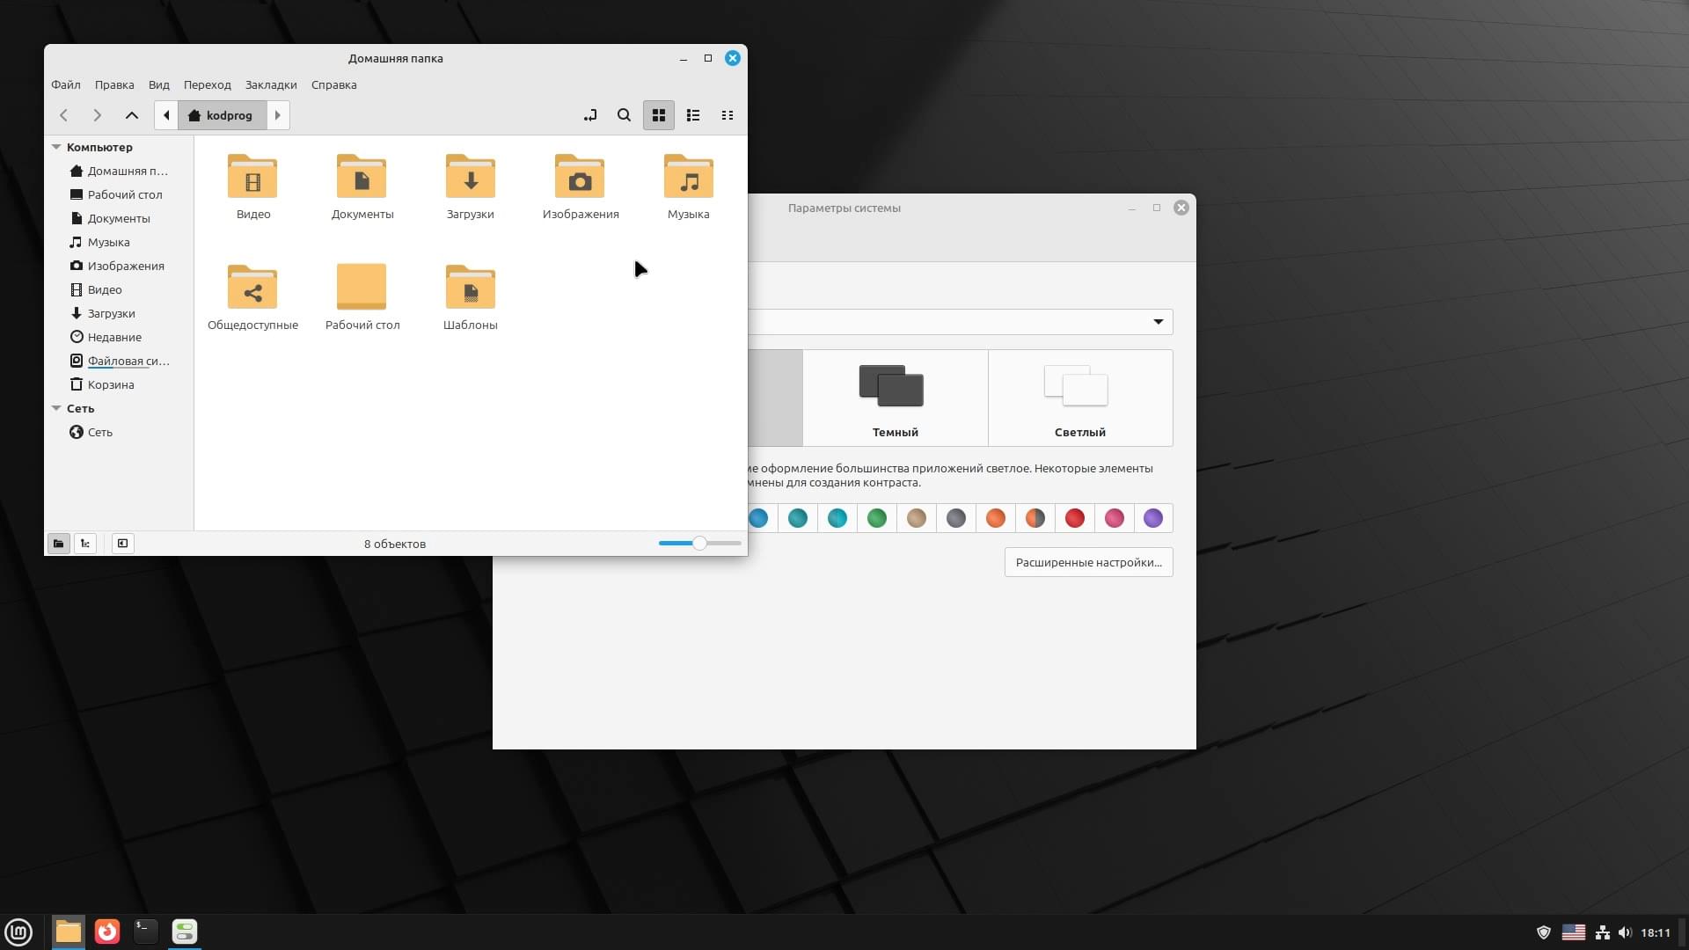
Task: Select Рабочий стол in the sidebar
Action: point(119,194)
